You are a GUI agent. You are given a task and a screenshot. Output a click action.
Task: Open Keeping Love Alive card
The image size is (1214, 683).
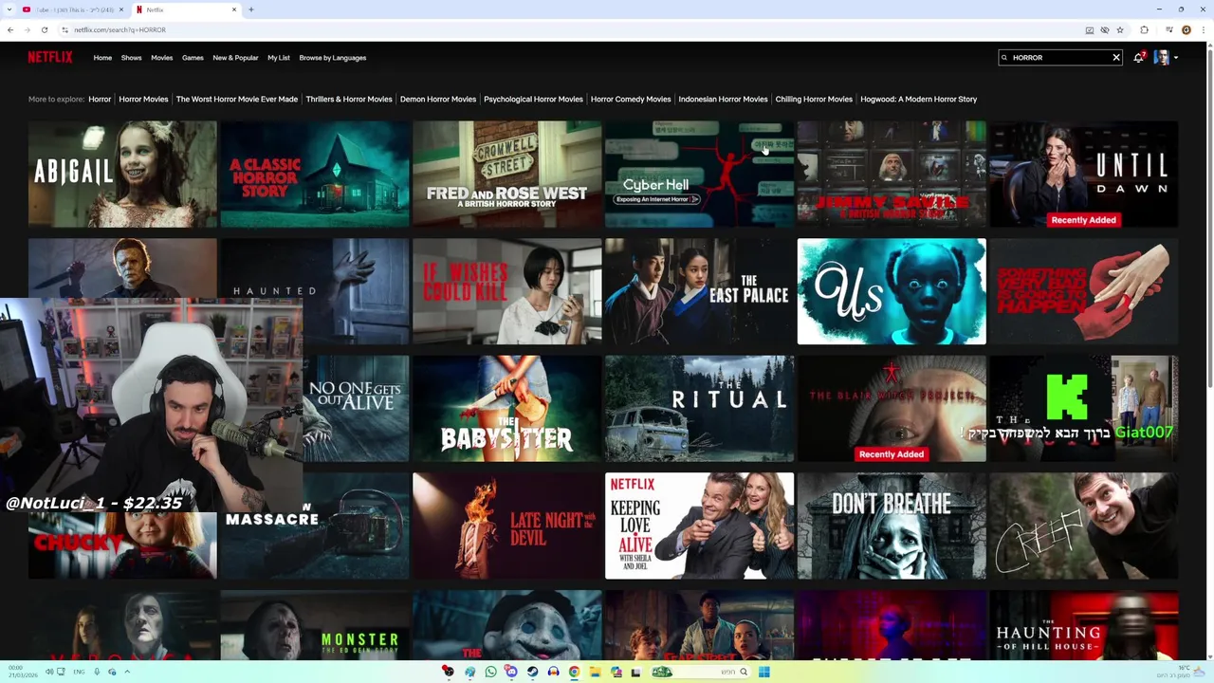(699, 526)
